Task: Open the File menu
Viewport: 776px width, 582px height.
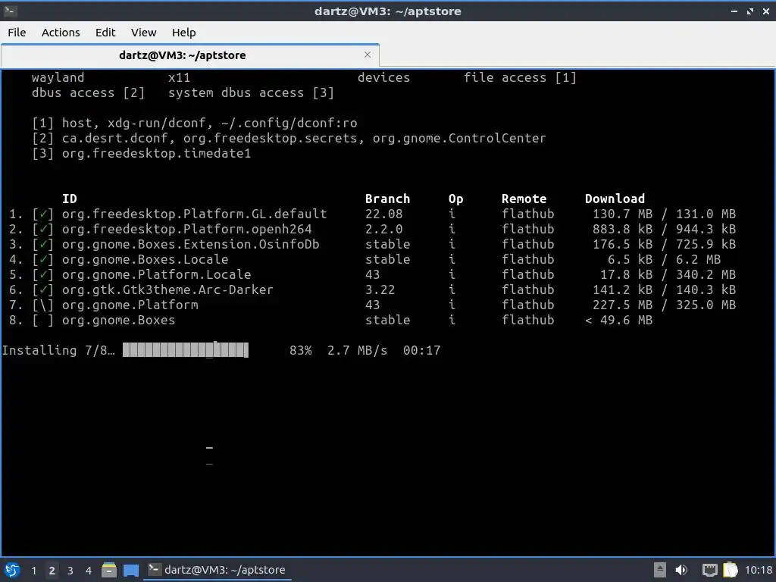Action: pos(17,33)
